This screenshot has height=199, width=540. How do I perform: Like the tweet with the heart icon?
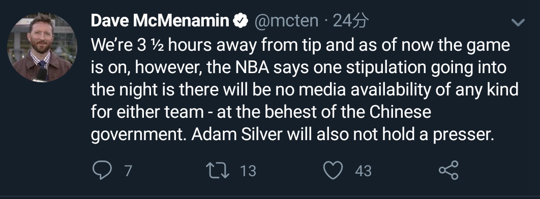point(334,171)
